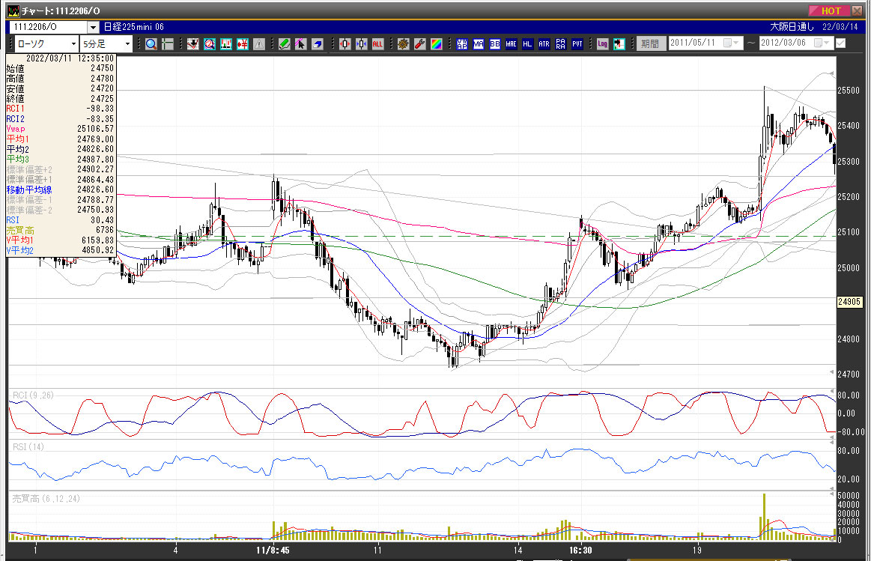871x561 pixels.
Task: Toggle the MA moving average indicator
Action: (x=479, y=44)
